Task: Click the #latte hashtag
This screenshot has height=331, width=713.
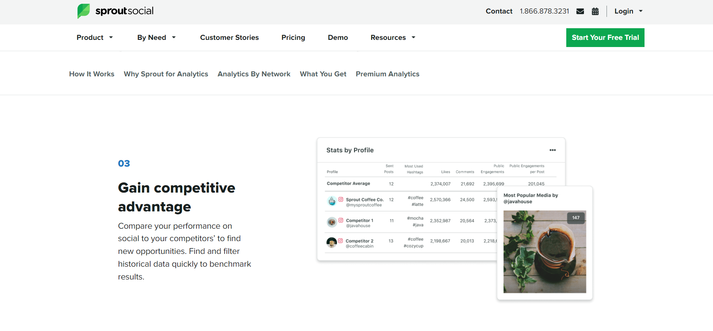Action: (x=418, y=205)
